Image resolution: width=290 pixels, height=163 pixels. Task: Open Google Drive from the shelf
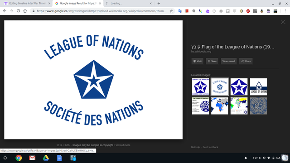(46, 158)
